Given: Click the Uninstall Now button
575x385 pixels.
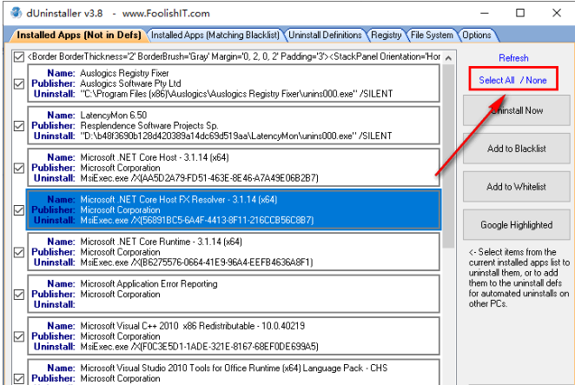Looking at the screenshot, I should click(516, 110).
